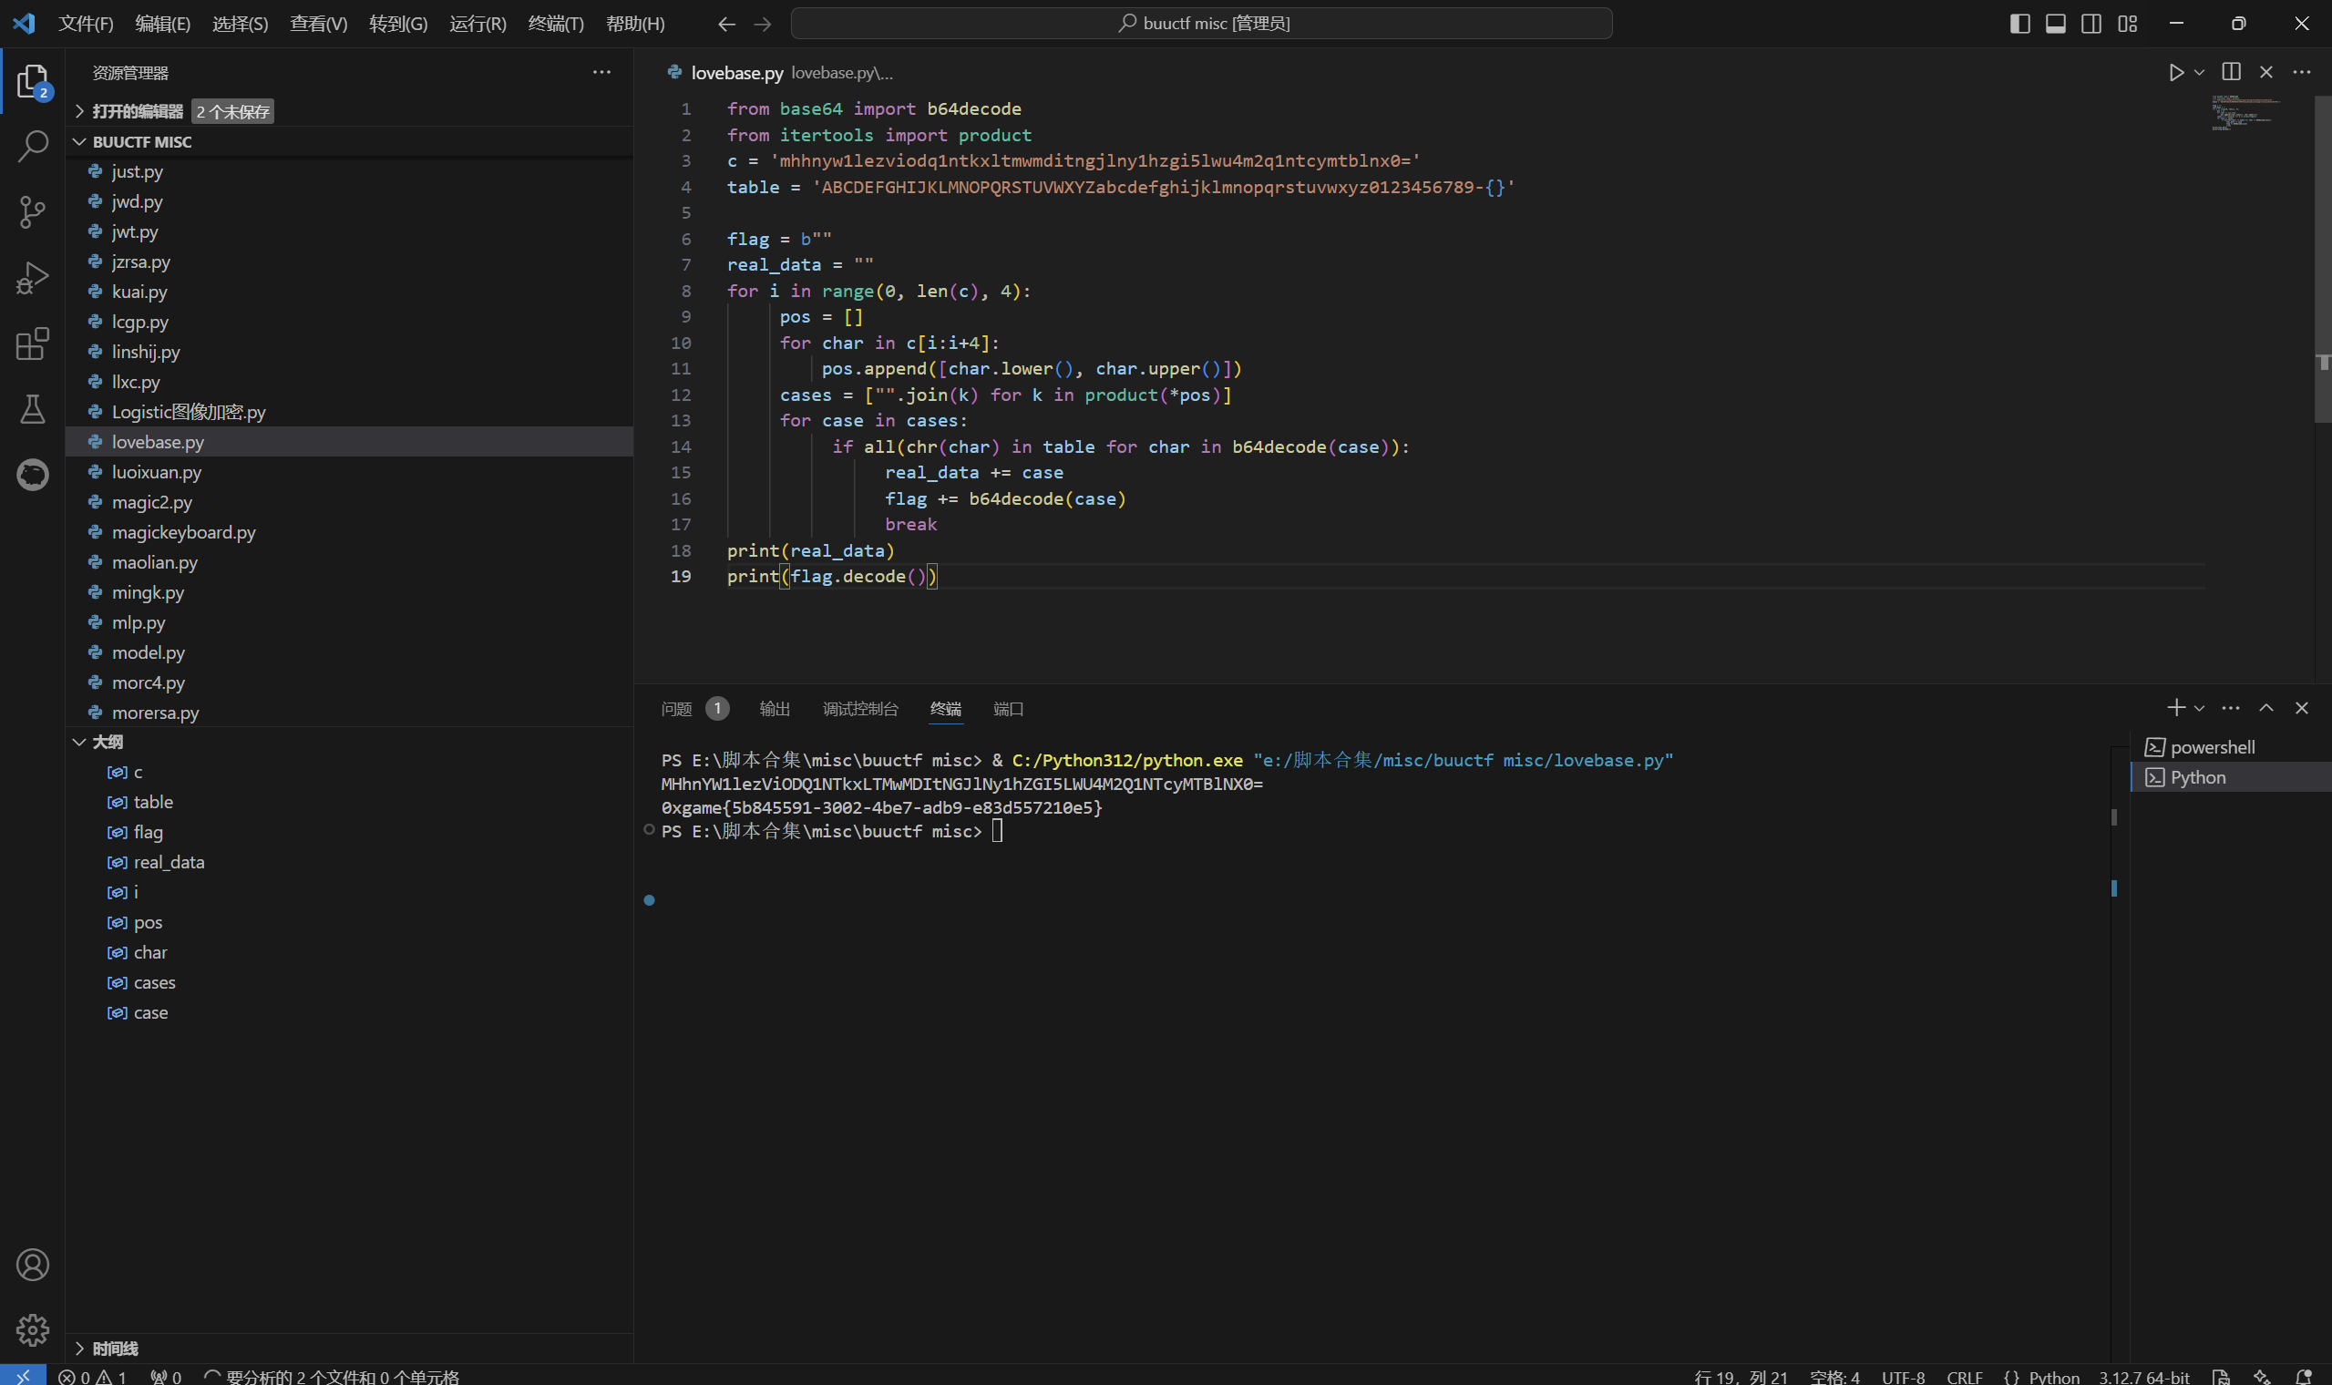Image resolution: width=2332 pixels, height=1385 pixels.
Task: Select real_data symbol in outline
Action: 349,862
